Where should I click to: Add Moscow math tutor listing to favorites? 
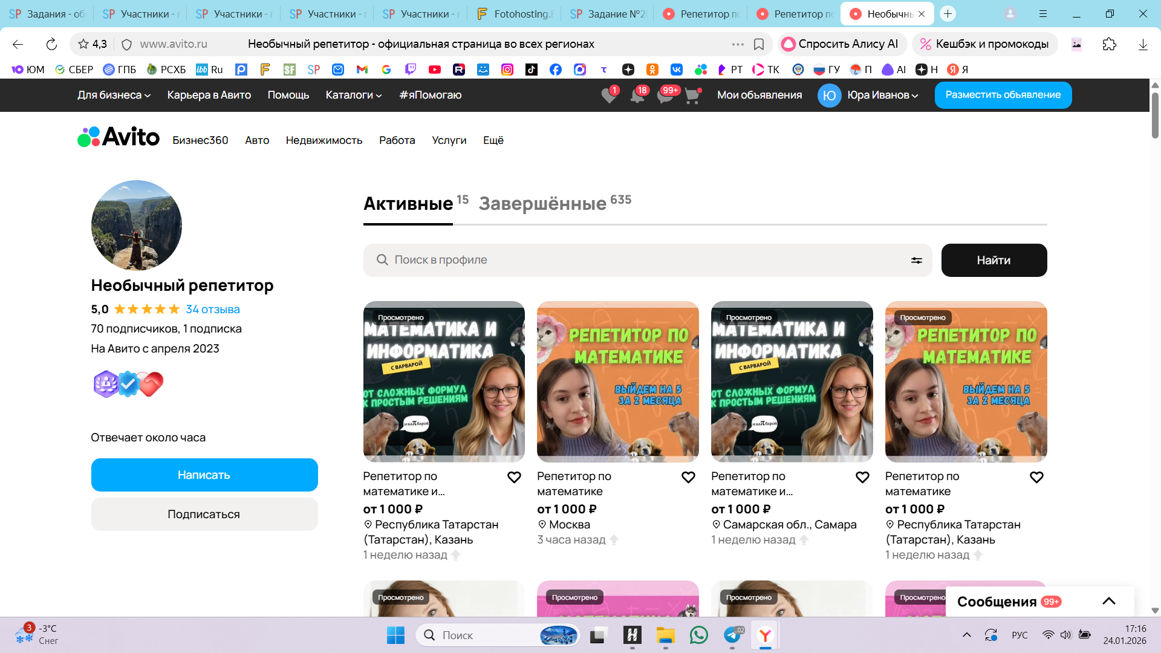point(688,477)
